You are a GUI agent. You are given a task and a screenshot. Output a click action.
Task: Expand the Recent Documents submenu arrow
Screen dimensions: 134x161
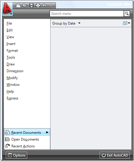coord(47,132)
